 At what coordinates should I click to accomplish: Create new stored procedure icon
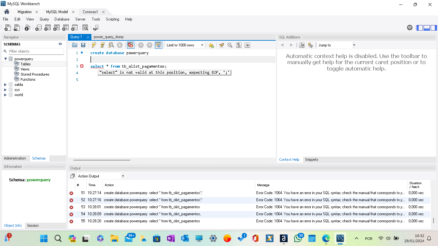(65, 28)
